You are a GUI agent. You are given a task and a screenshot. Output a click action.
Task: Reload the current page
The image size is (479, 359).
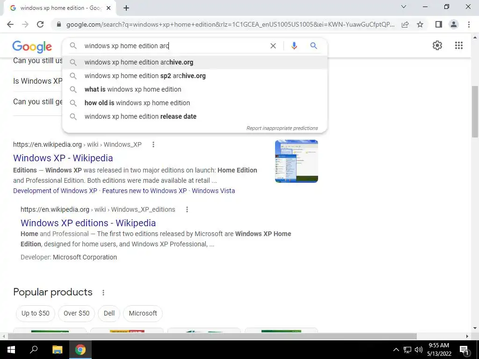tap(40, 24)
